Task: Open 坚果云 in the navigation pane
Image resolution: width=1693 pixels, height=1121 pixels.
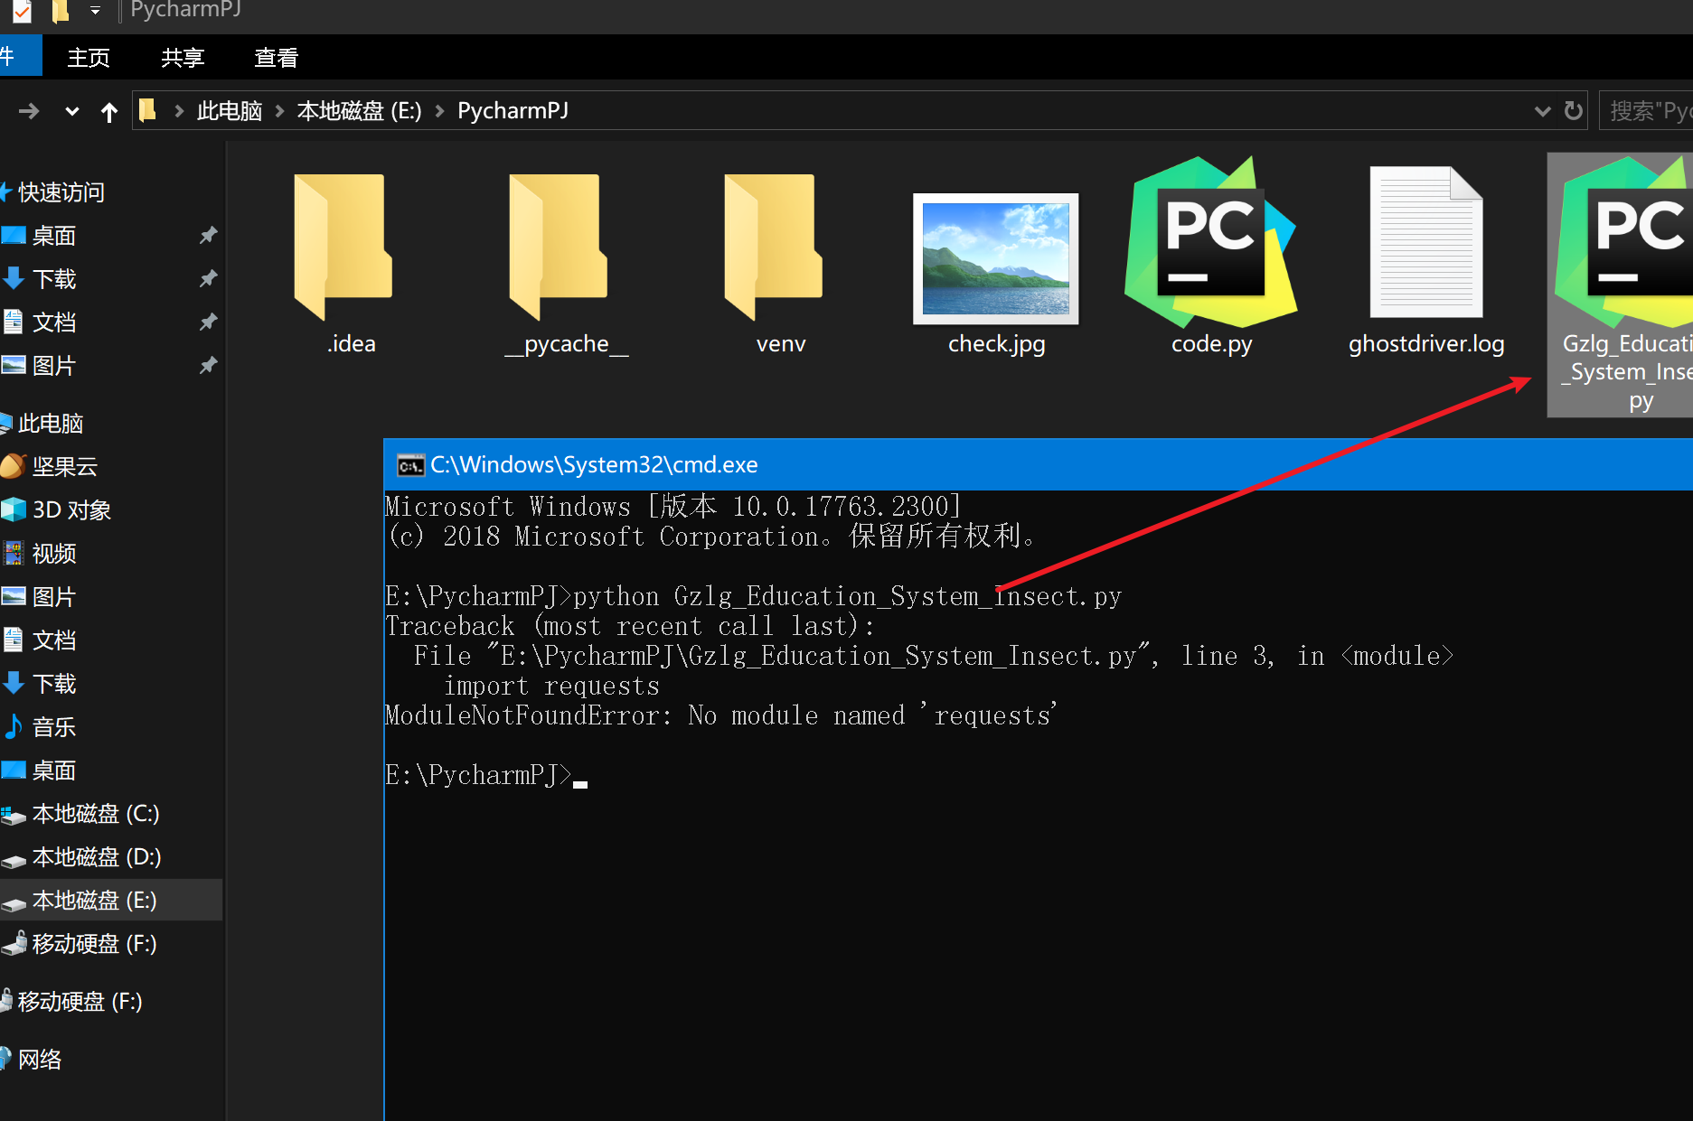Action: tap(65, 467)
